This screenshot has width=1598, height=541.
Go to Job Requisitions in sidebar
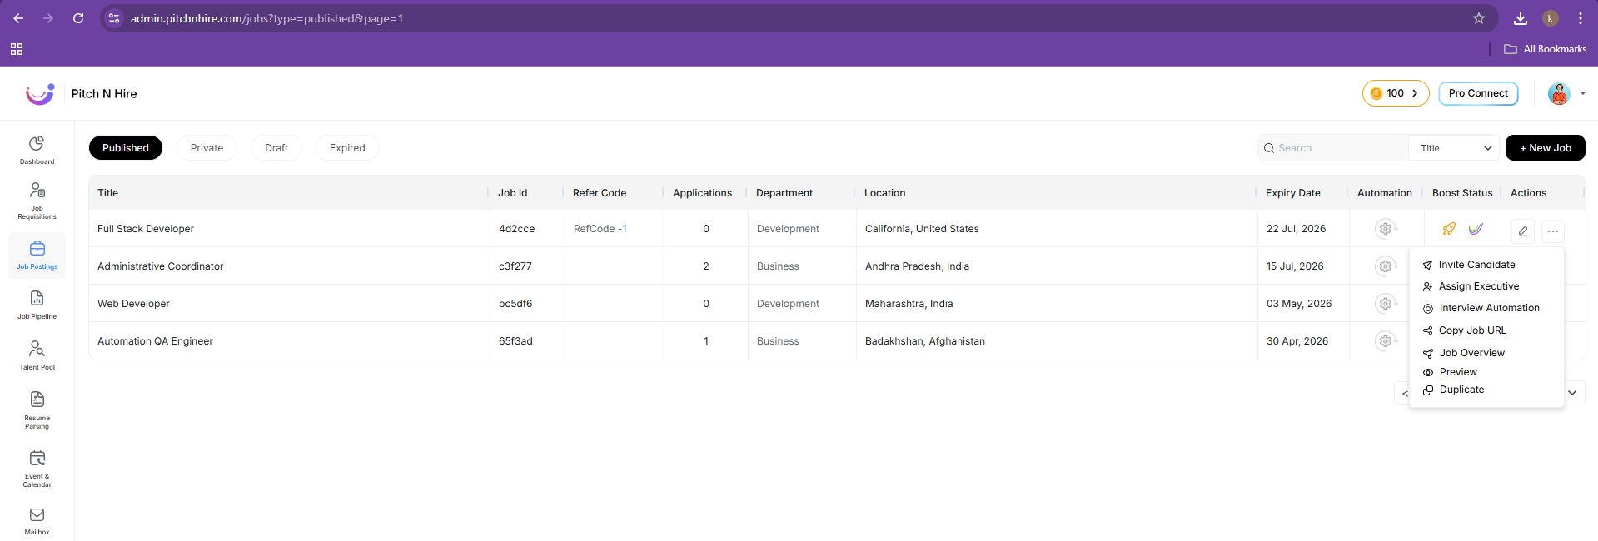(37, 201)
